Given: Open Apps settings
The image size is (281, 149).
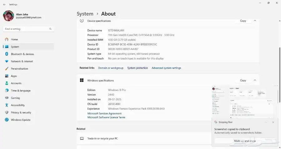Looking at the screenshot, I should [28, 76].
